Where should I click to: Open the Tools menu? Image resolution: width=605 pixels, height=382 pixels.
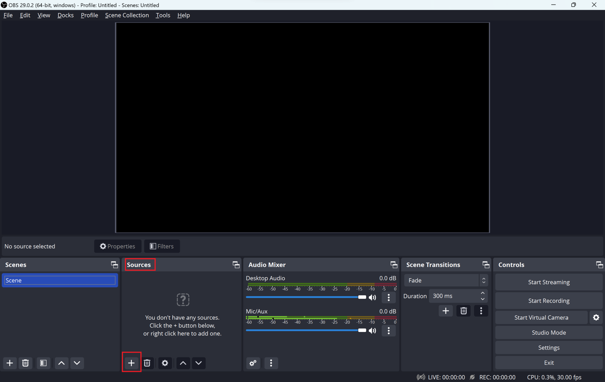point(163,15)
